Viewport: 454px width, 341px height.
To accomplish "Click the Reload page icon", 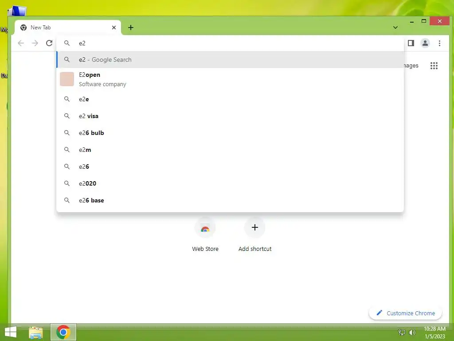I will [49, 43].
